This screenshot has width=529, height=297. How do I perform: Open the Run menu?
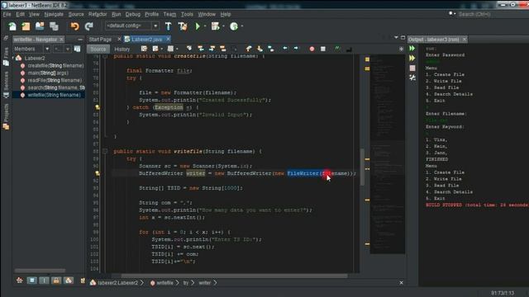pos(116,14)
